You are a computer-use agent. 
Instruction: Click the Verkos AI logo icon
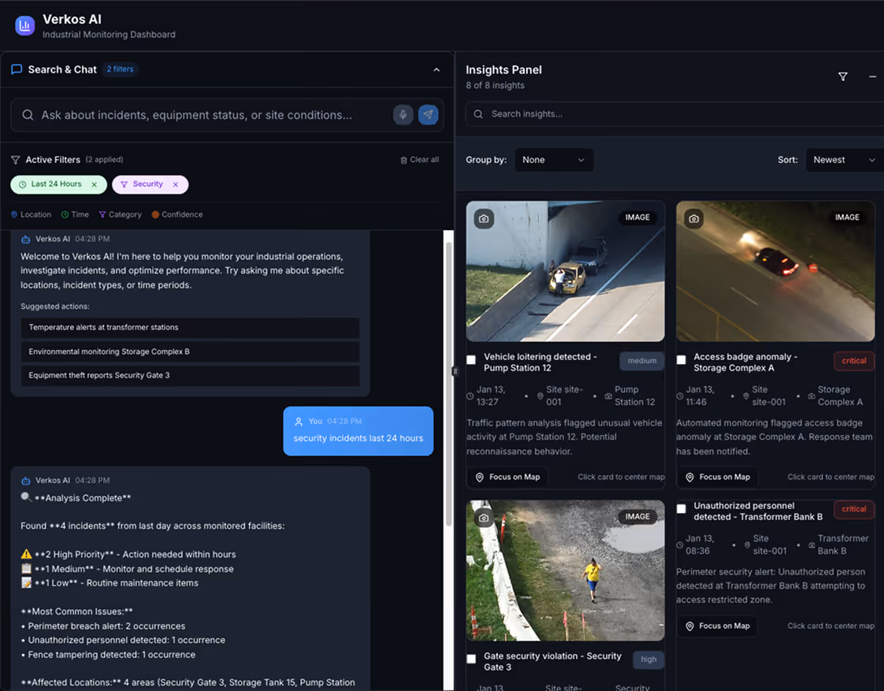(24, 25)
